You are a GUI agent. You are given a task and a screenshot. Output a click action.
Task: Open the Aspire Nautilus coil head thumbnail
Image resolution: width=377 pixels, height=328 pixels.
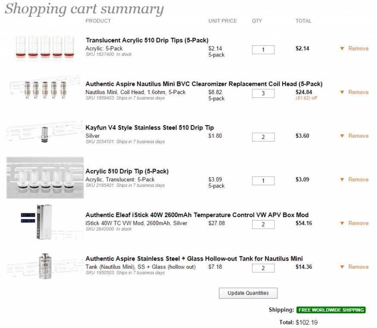[45, 90]
